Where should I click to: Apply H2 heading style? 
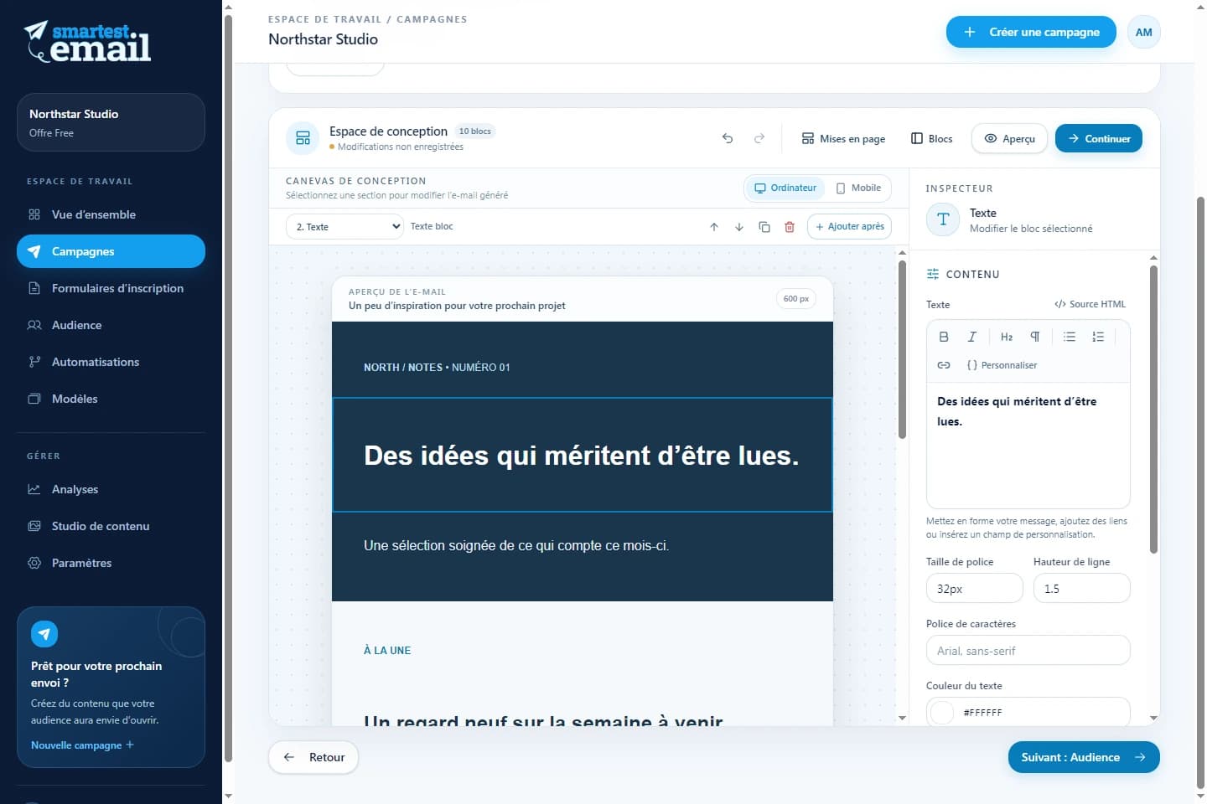1007,337
